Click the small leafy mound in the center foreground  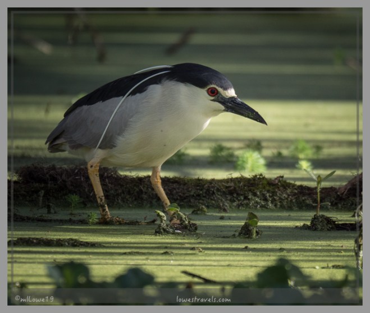click(x=249, y=225)
